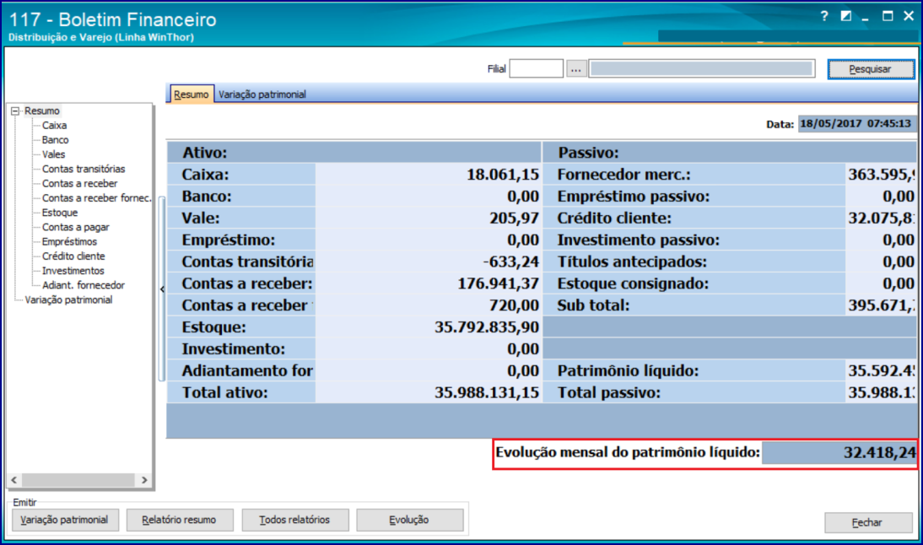Click the value 720,00
The width and height of the screenshot is (923, 545).
514,305
